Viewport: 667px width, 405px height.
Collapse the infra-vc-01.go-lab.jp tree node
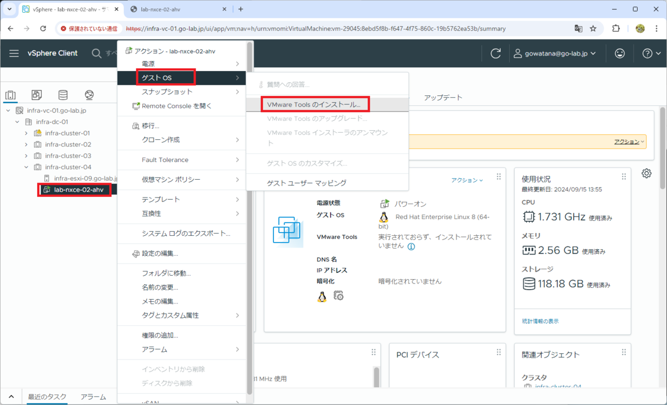tap(8, 110)
